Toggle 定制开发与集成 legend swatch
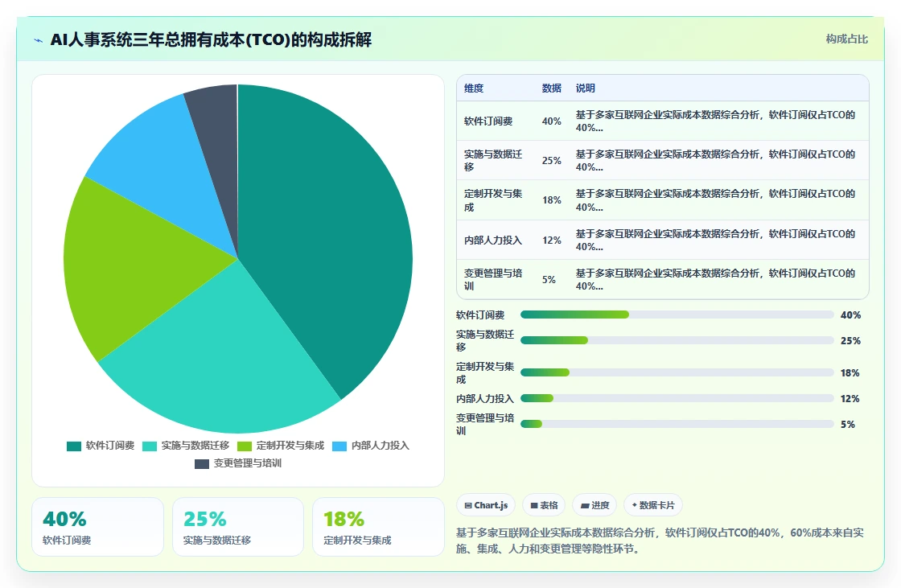The width and height of the screenshot is (901, 588). [245, 446]
